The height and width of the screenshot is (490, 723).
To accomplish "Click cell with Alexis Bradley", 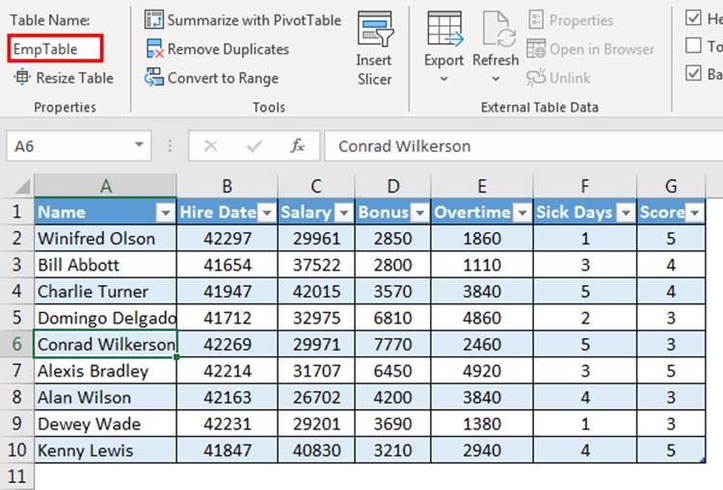I will [106, 371].
